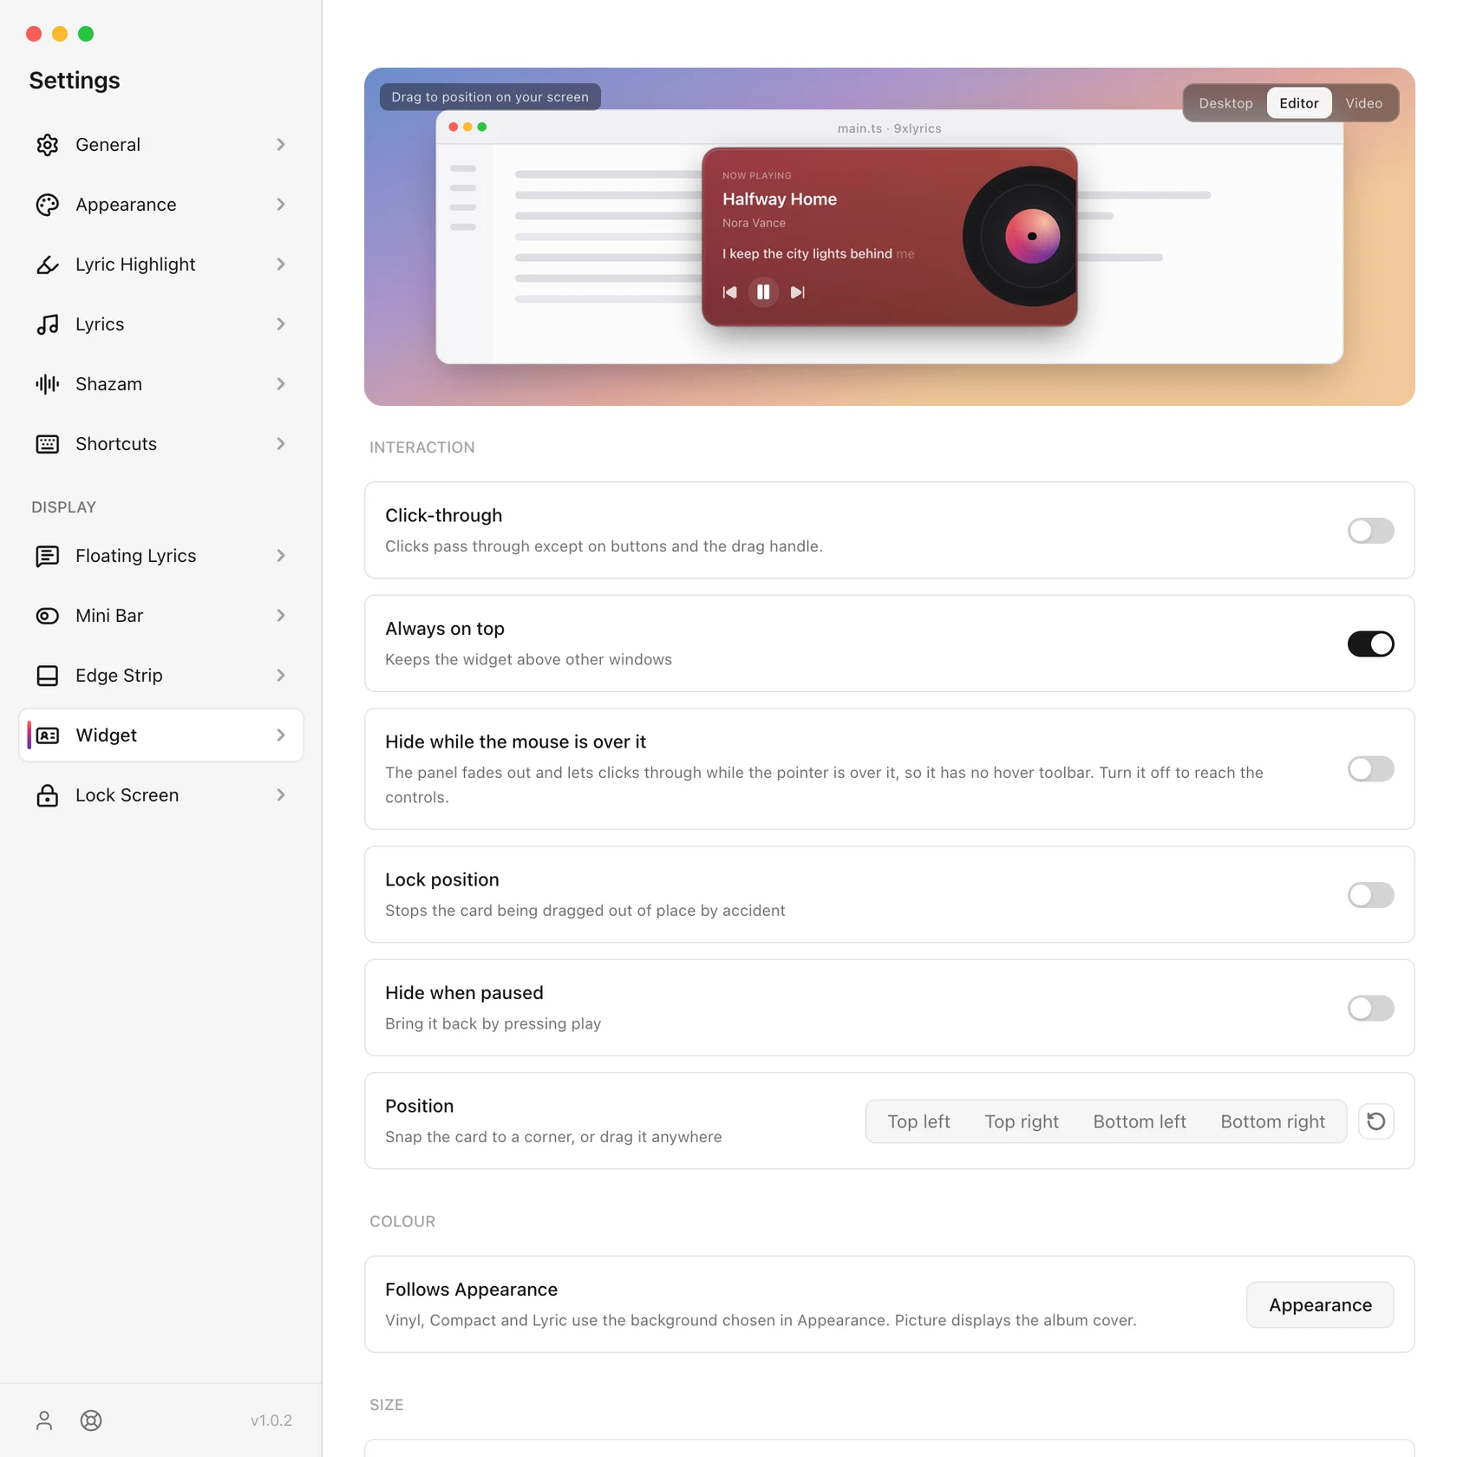Click the General gear icon
This screenshot has height=1457, width=1457.
48,145
